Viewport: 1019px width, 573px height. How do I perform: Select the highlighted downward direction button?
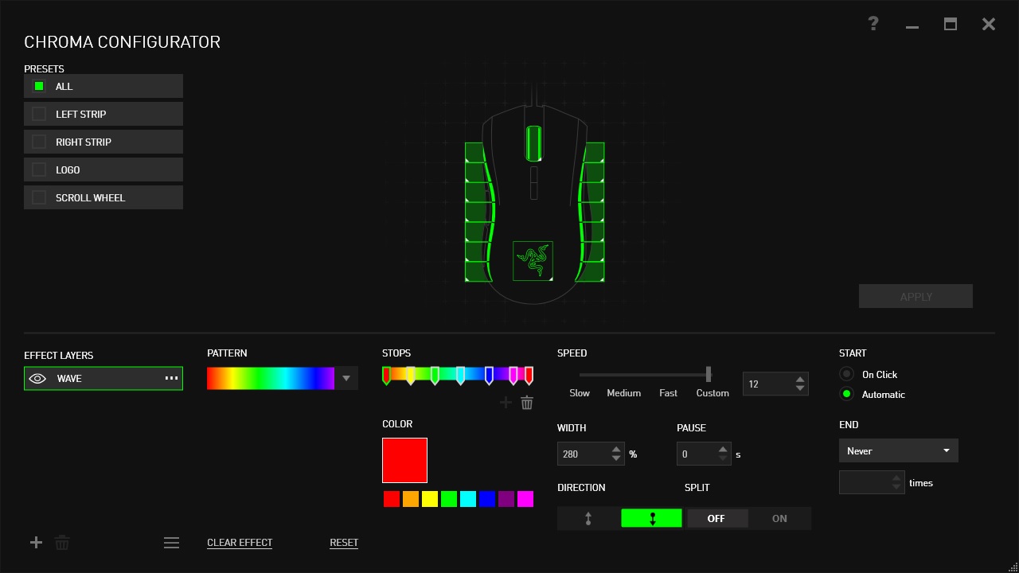click(x=651, y=519)
